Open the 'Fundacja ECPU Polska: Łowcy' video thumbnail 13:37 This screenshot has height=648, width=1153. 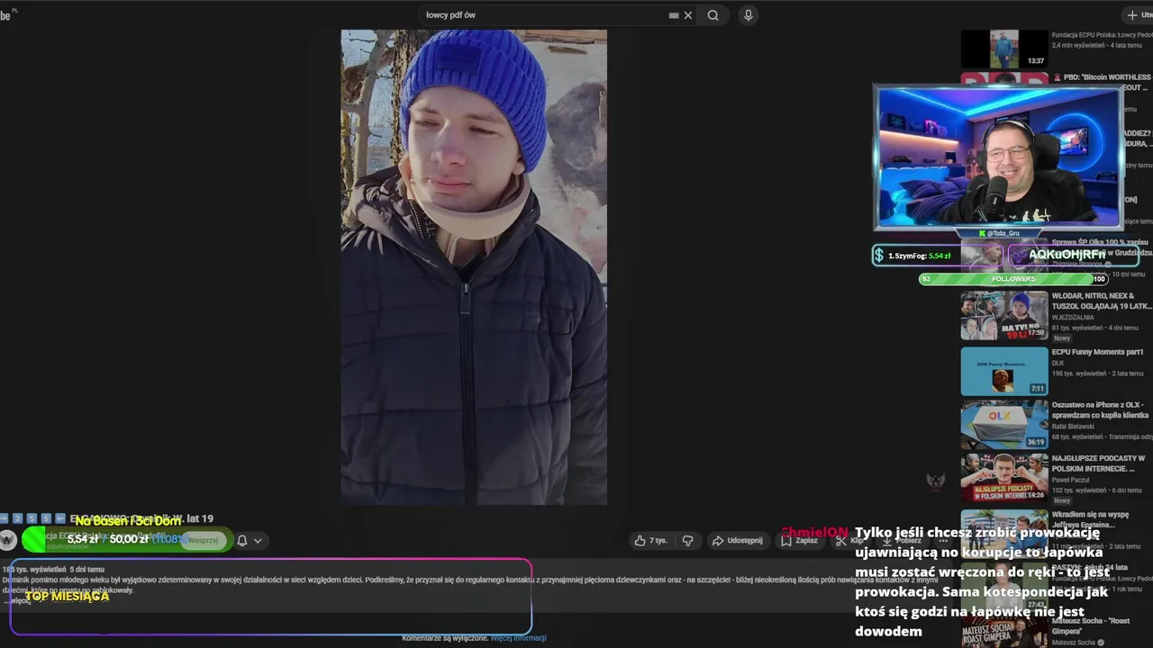1004,49
